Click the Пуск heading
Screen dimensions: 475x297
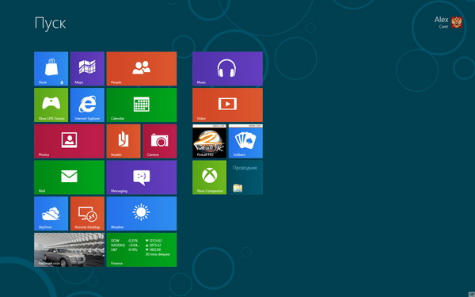50,23
